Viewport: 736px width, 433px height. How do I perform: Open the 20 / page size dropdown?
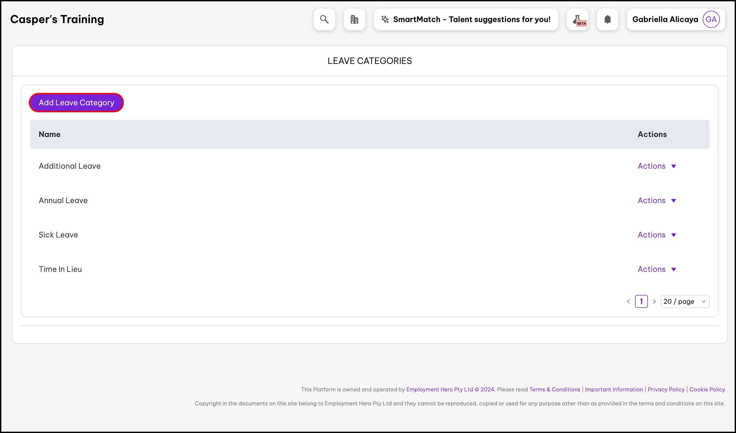pyautogui.click(x=685, y=301)
